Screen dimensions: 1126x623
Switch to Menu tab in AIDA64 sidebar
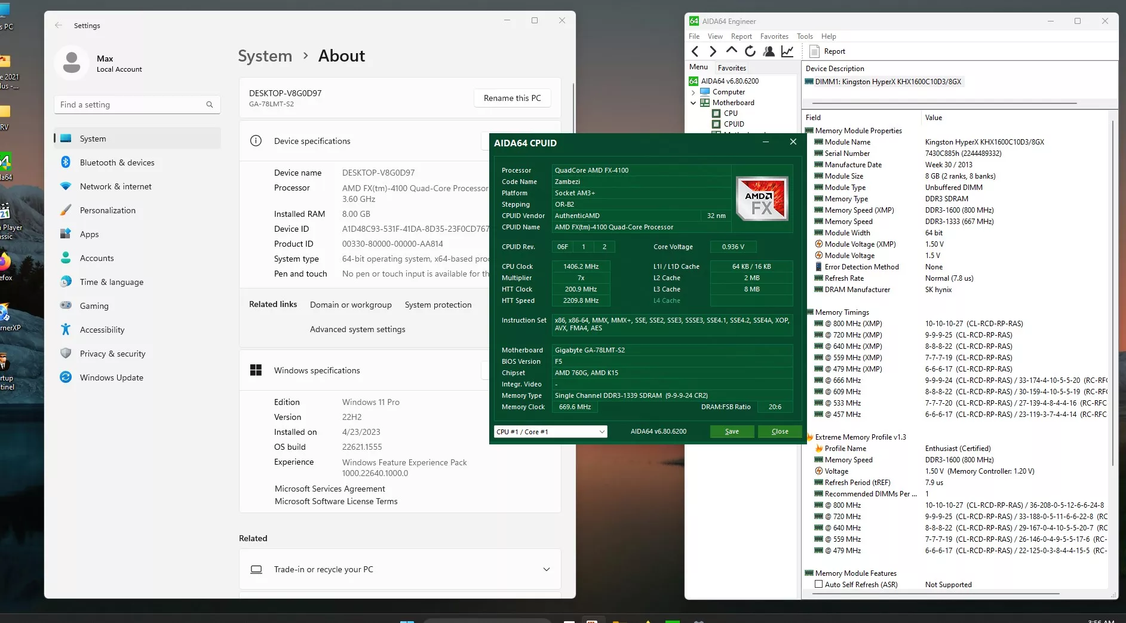(698, 67)
